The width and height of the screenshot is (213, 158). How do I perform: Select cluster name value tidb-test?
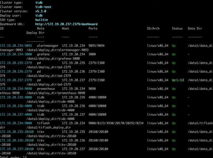(43, 7)
